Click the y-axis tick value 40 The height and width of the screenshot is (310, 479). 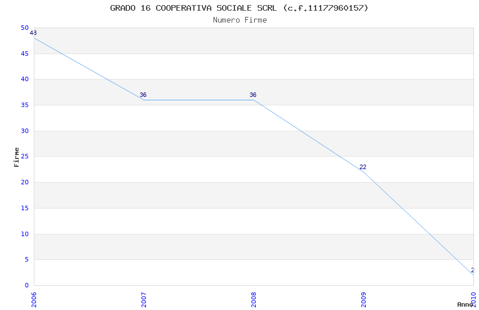coord(25,79)
